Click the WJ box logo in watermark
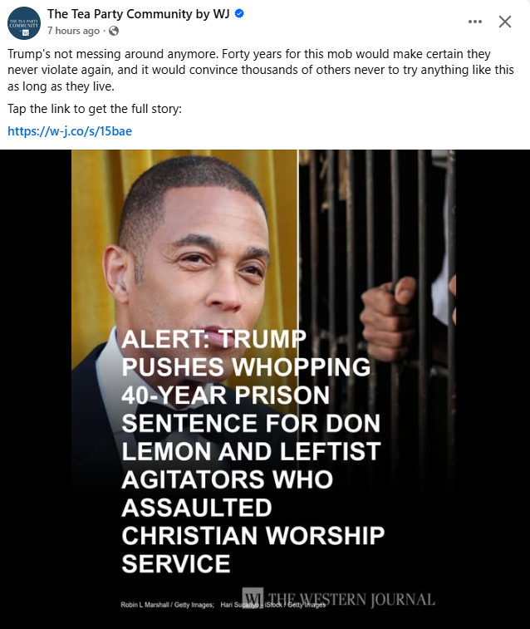 (x=253, y=599)
